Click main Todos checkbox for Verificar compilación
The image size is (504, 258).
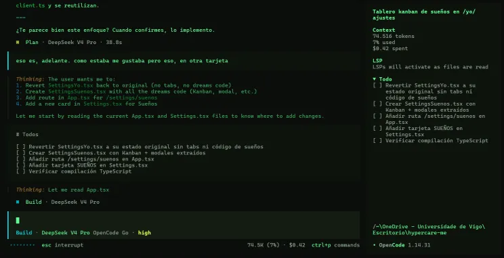coord(20,171)
